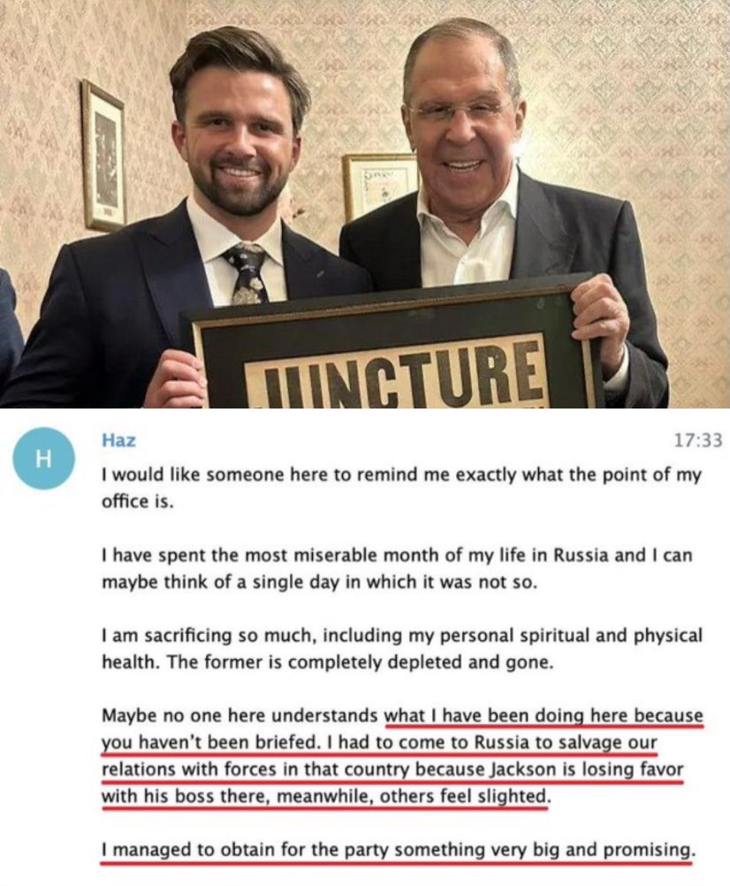This screenshot has width=730, height=886.
Task: Click the framed picture on the left wall
Action: click(x=104, y=156)
